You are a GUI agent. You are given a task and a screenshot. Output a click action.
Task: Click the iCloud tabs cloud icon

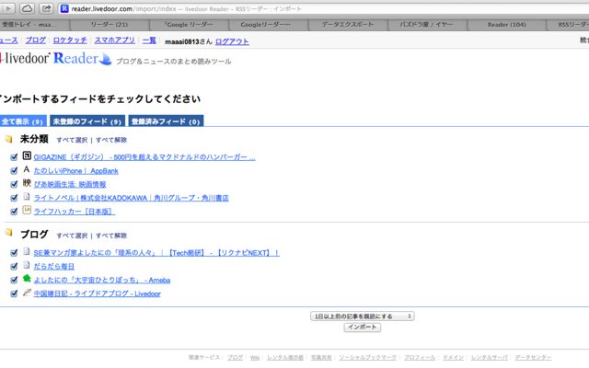point(27,8)
